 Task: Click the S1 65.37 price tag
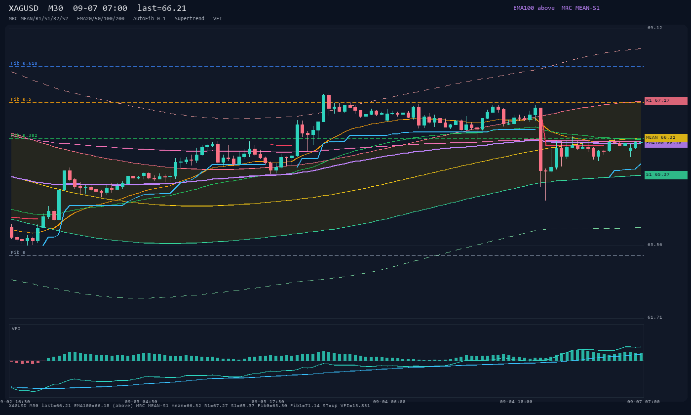click(x=666, y=175)
